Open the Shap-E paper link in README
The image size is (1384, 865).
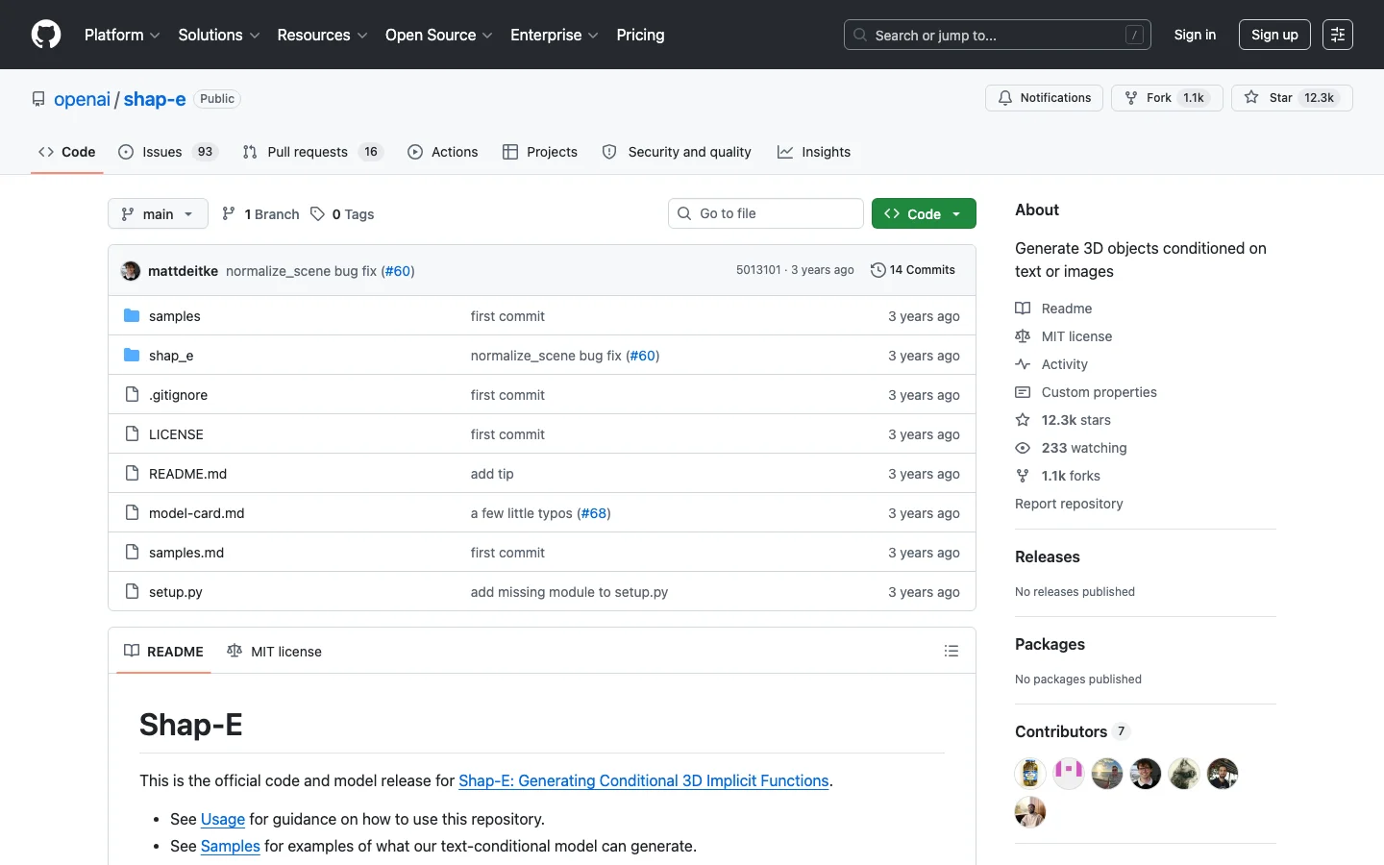tap(644, 780)
